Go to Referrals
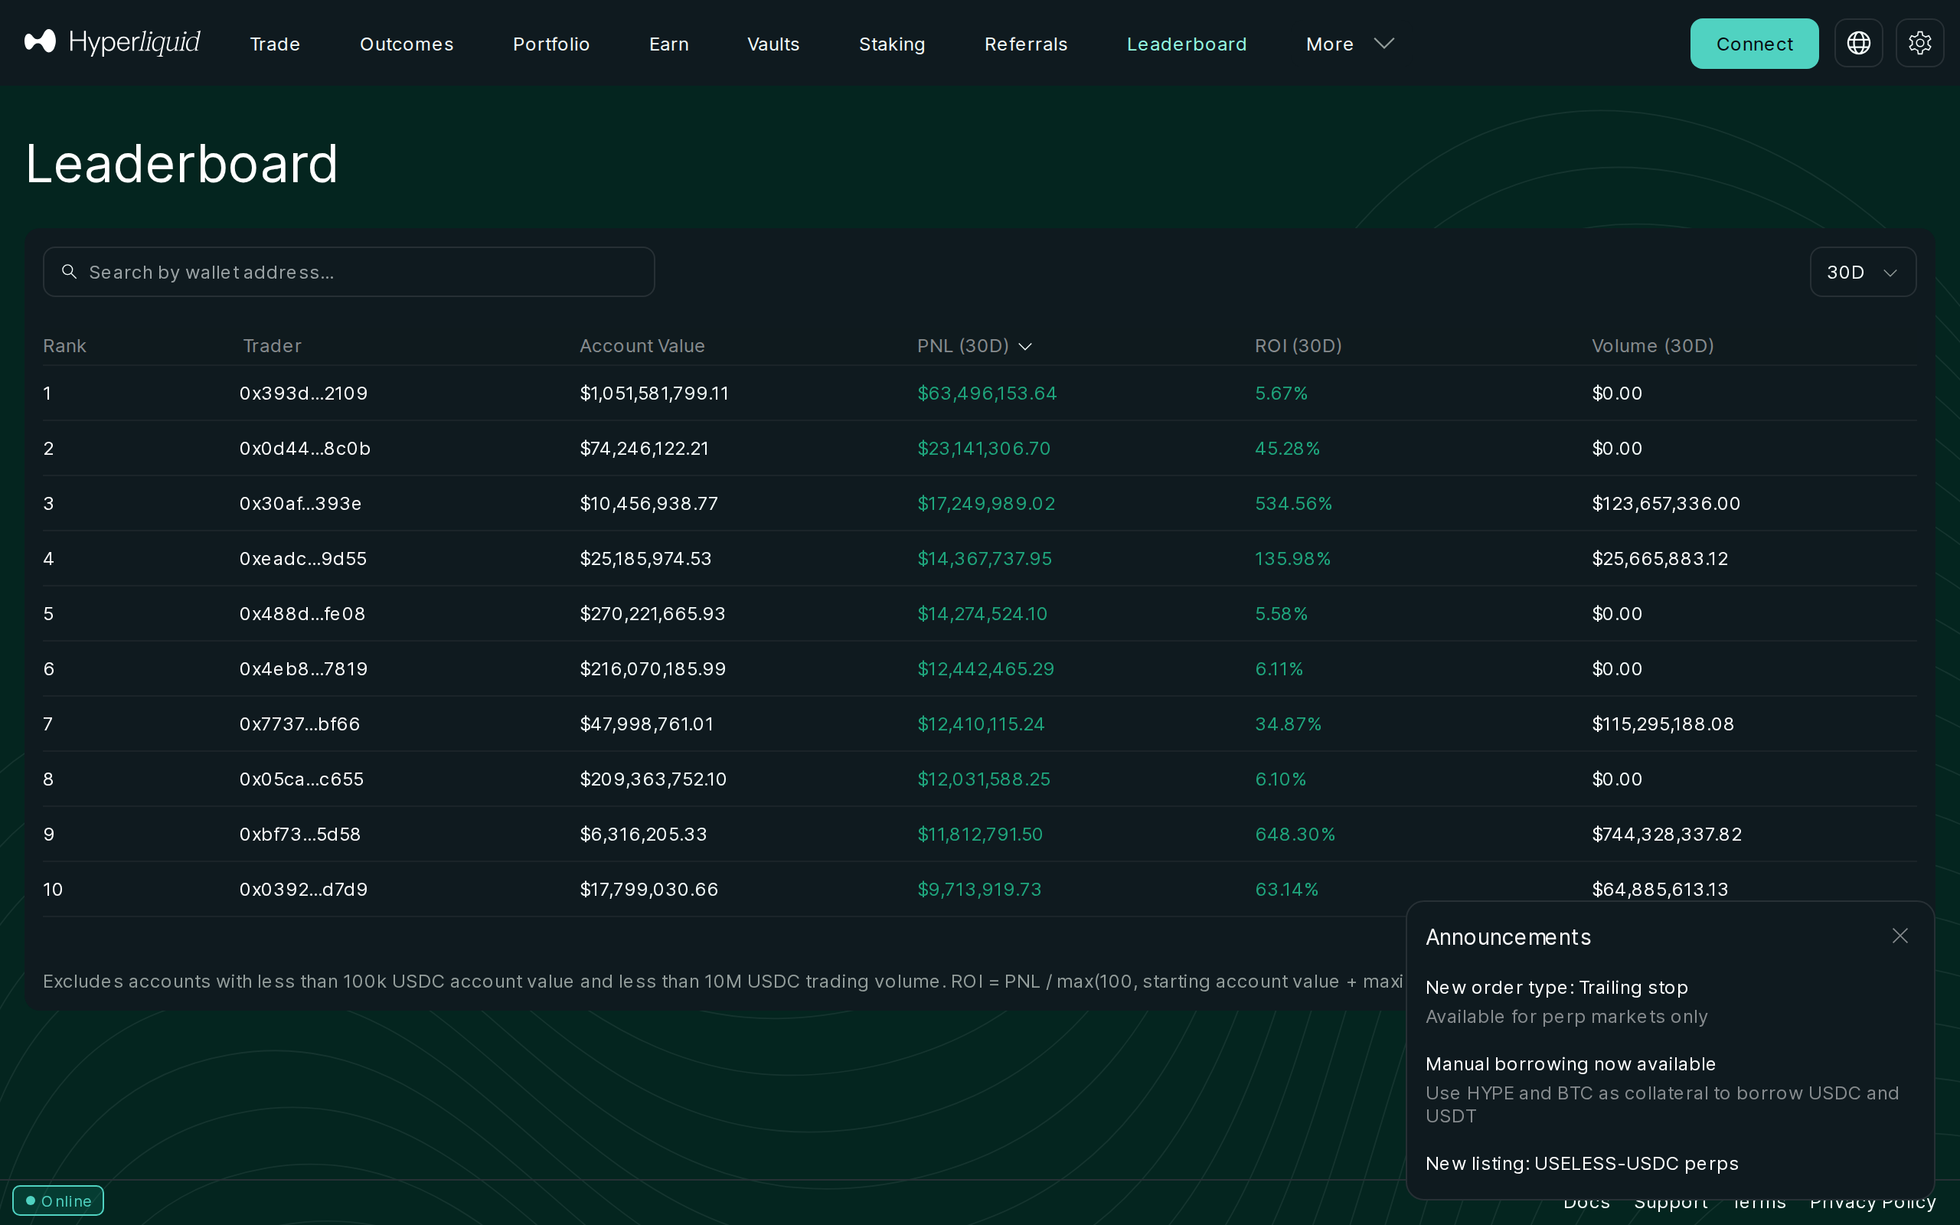This screenshot has height=1225, width=1960. click(1025, 44)
